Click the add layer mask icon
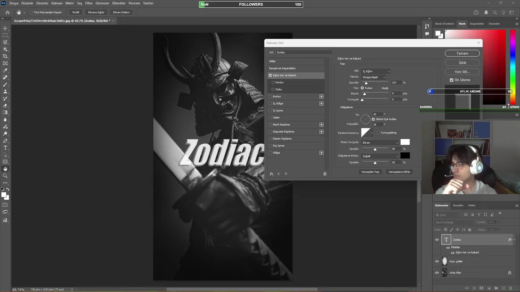Image resolution: width=520 pixels, height=292 pixels. [481, 288]
